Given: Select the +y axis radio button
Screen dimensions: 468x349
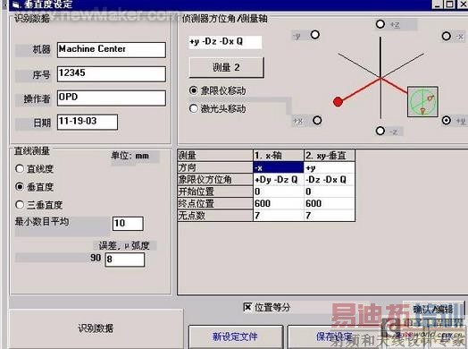Looking at the screenshot, I should click(447, 121).
